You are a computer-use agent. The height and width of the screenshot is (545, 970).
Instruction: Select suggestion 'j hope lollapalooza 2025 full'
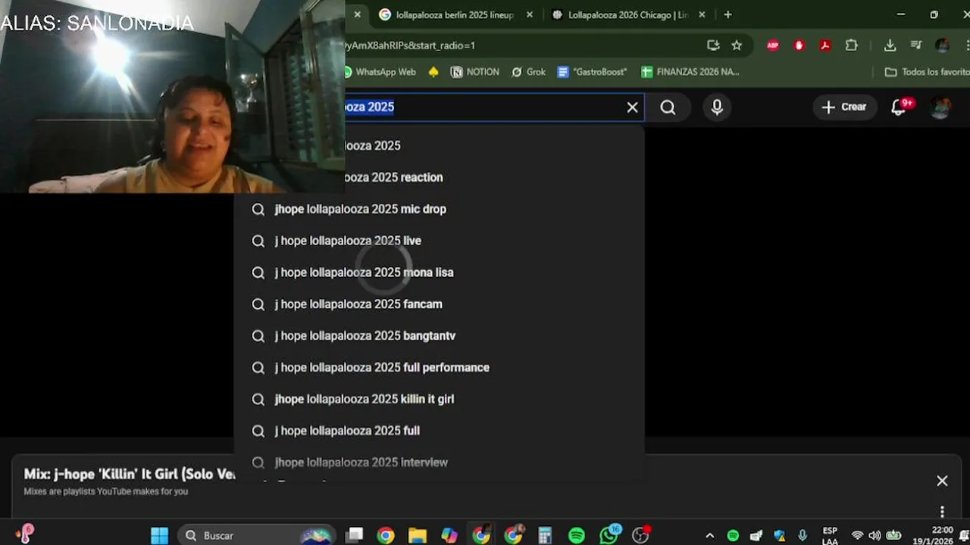coord(440,431)
